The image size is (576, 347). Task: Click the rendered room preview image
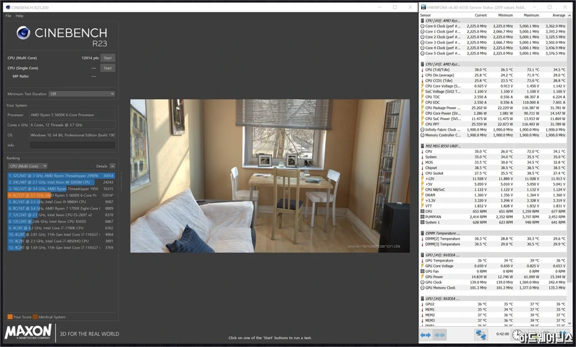[270, 176]
